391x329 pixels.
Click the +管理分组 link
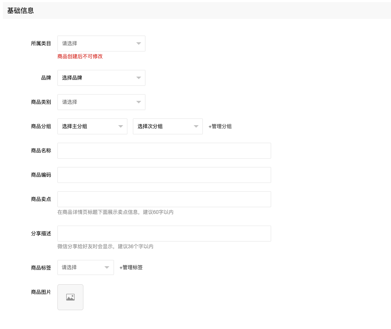220,126
